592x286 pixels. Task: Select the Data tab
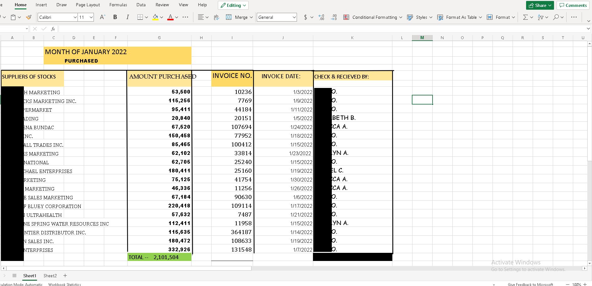pyautogui.click(x=141, y=5)
